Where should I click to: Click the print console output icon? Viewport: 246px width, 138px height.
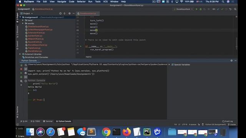[26, 73]
